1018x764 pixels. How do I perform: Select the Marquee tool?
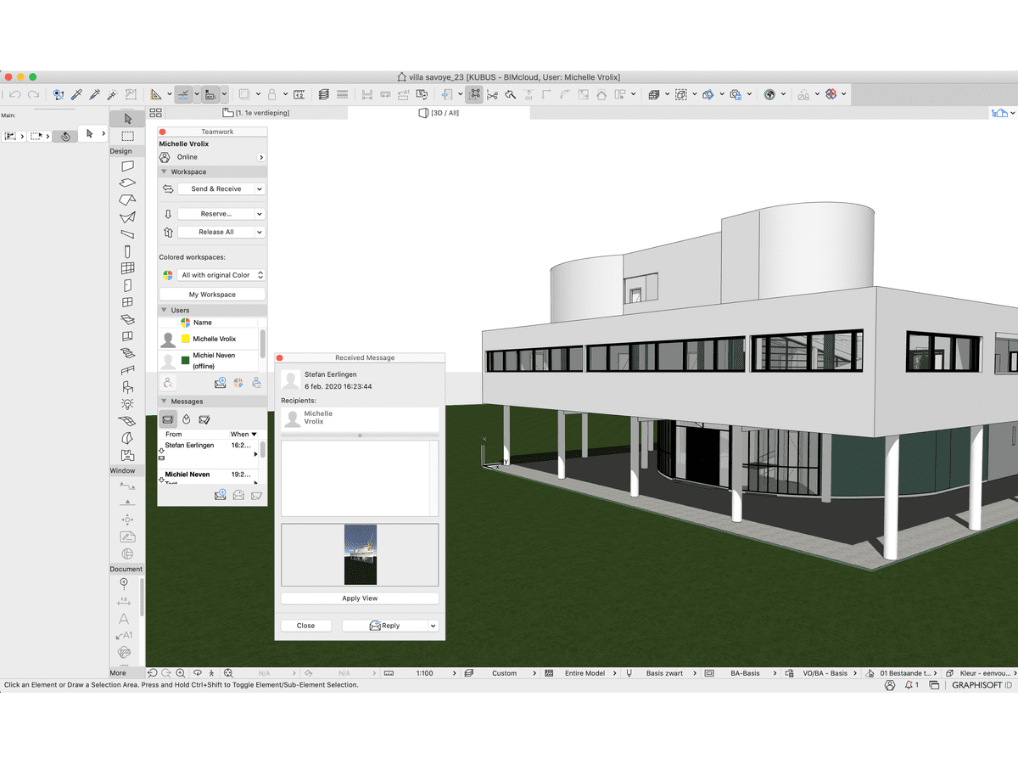pos(127,136)
